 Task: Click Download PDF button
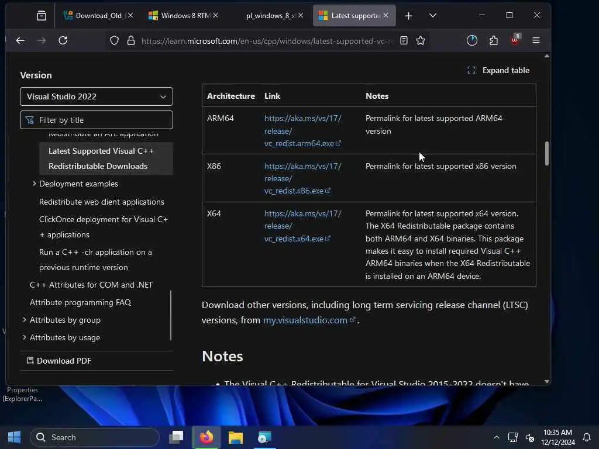coord(59,361)
